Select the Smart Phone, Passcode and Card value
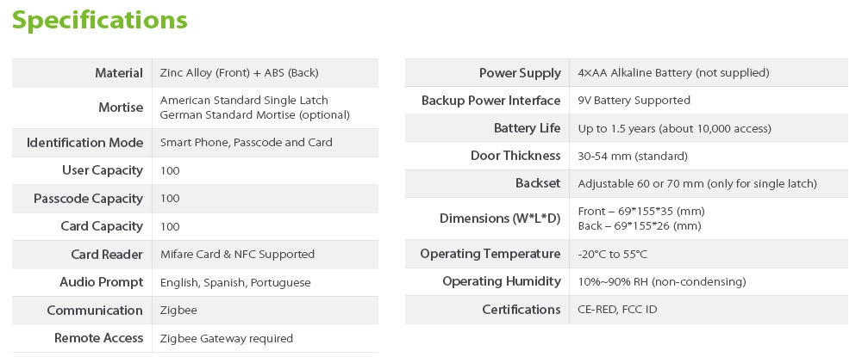Screen dimensions: 862x357 click(246, 142)
